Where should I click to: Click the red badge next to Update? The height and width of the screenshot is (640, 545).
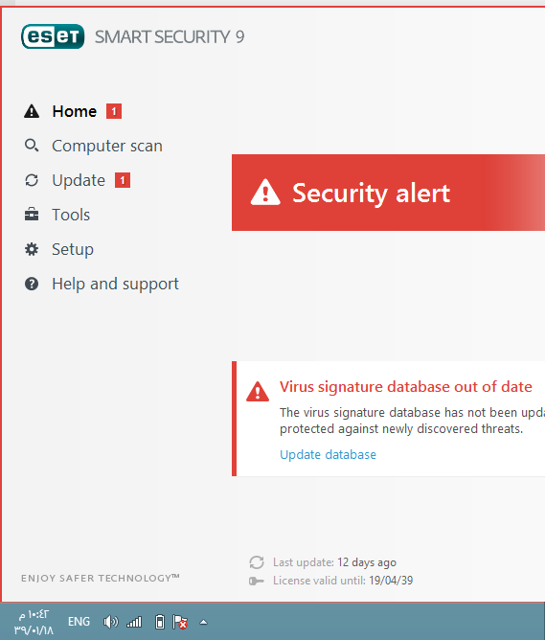click(123, 180)
